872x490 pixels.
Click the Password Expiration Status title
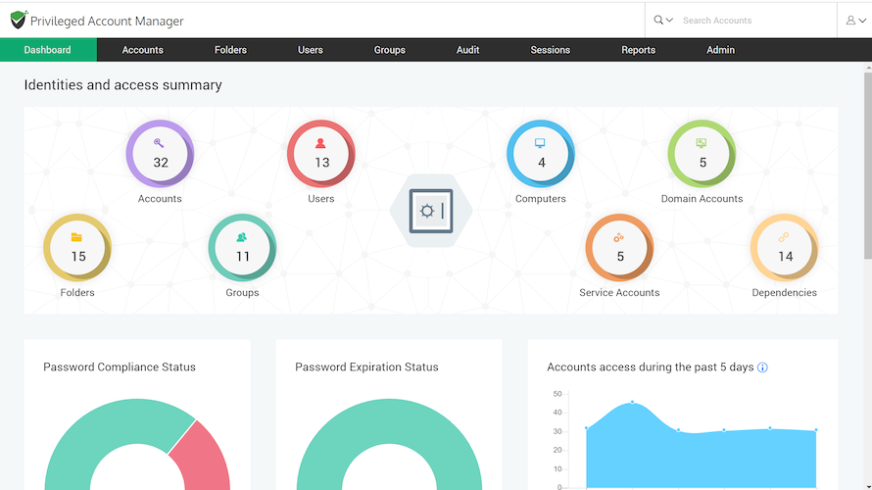coord(366,367)
